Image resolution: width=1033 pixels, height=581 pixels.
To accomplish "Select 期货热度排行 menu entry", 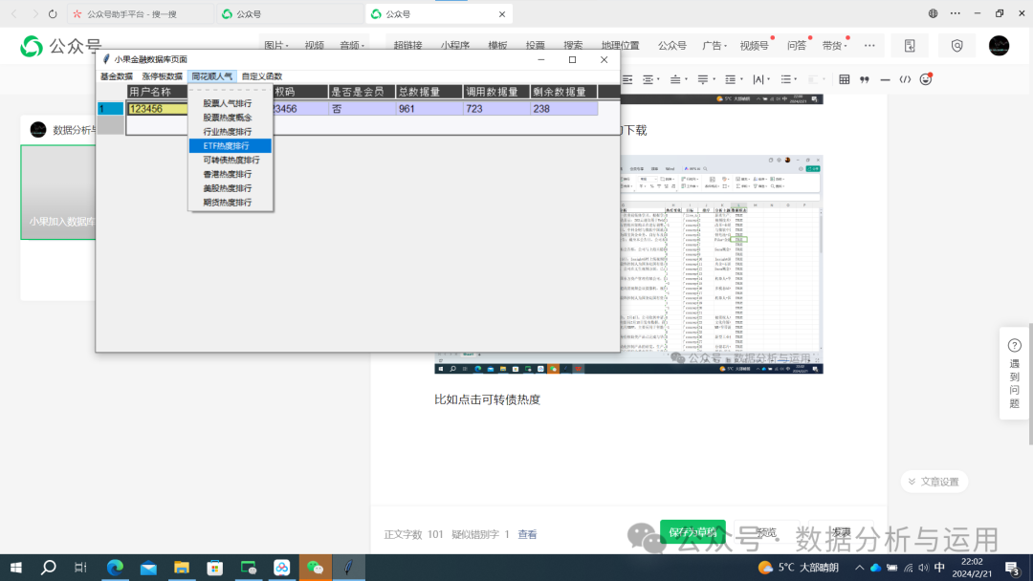I will (x=230, y=203).
